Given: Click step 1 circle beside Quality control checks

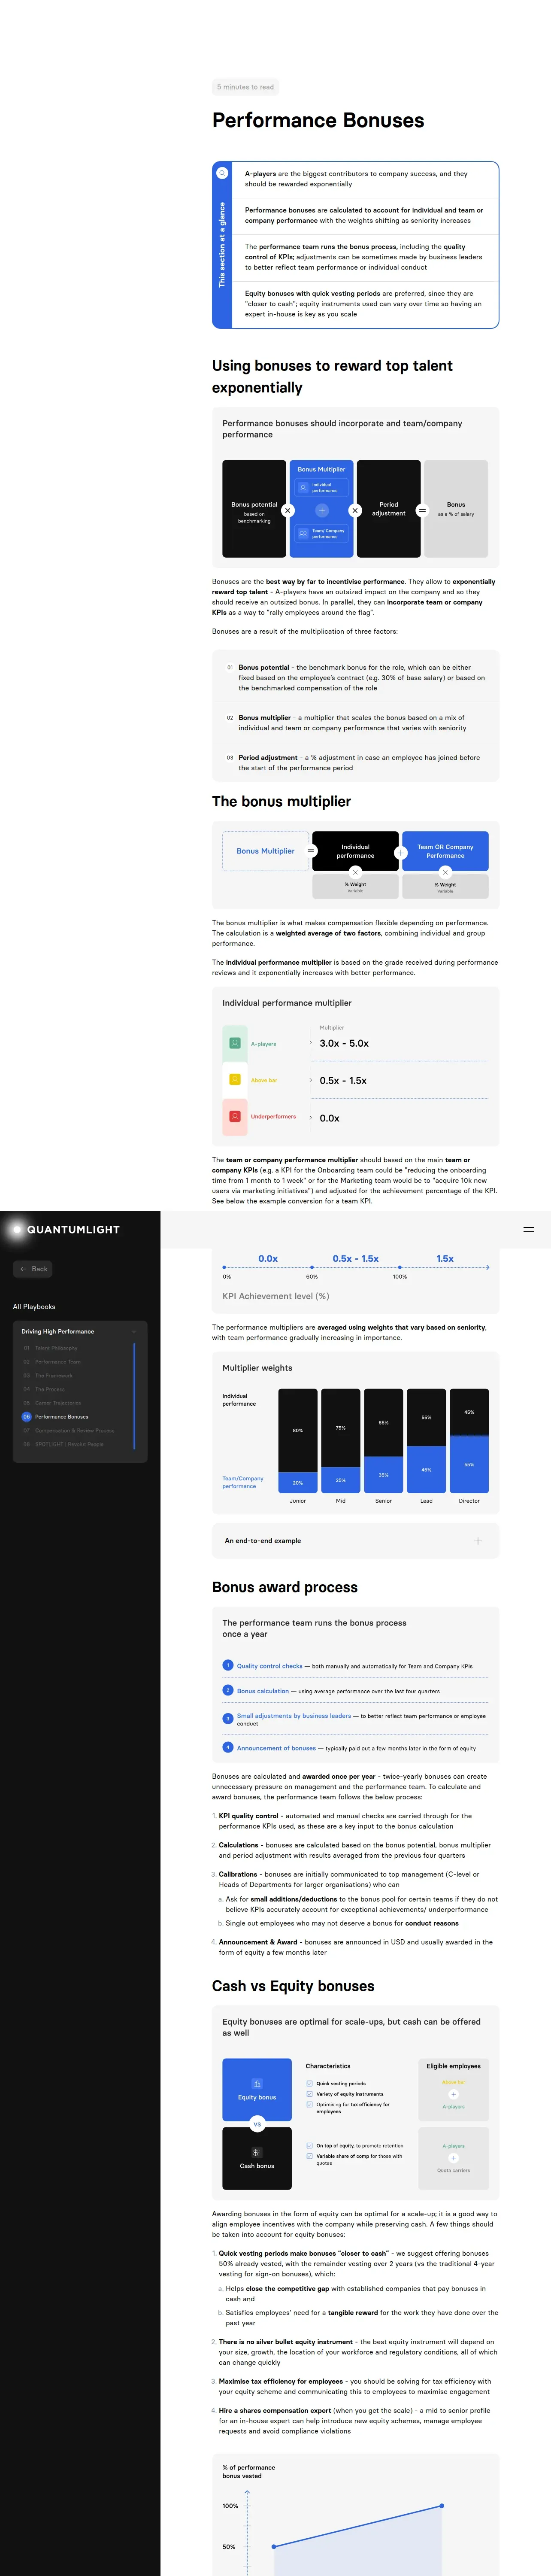Looking at the screenshot, I should click(x=228, y=1665).
